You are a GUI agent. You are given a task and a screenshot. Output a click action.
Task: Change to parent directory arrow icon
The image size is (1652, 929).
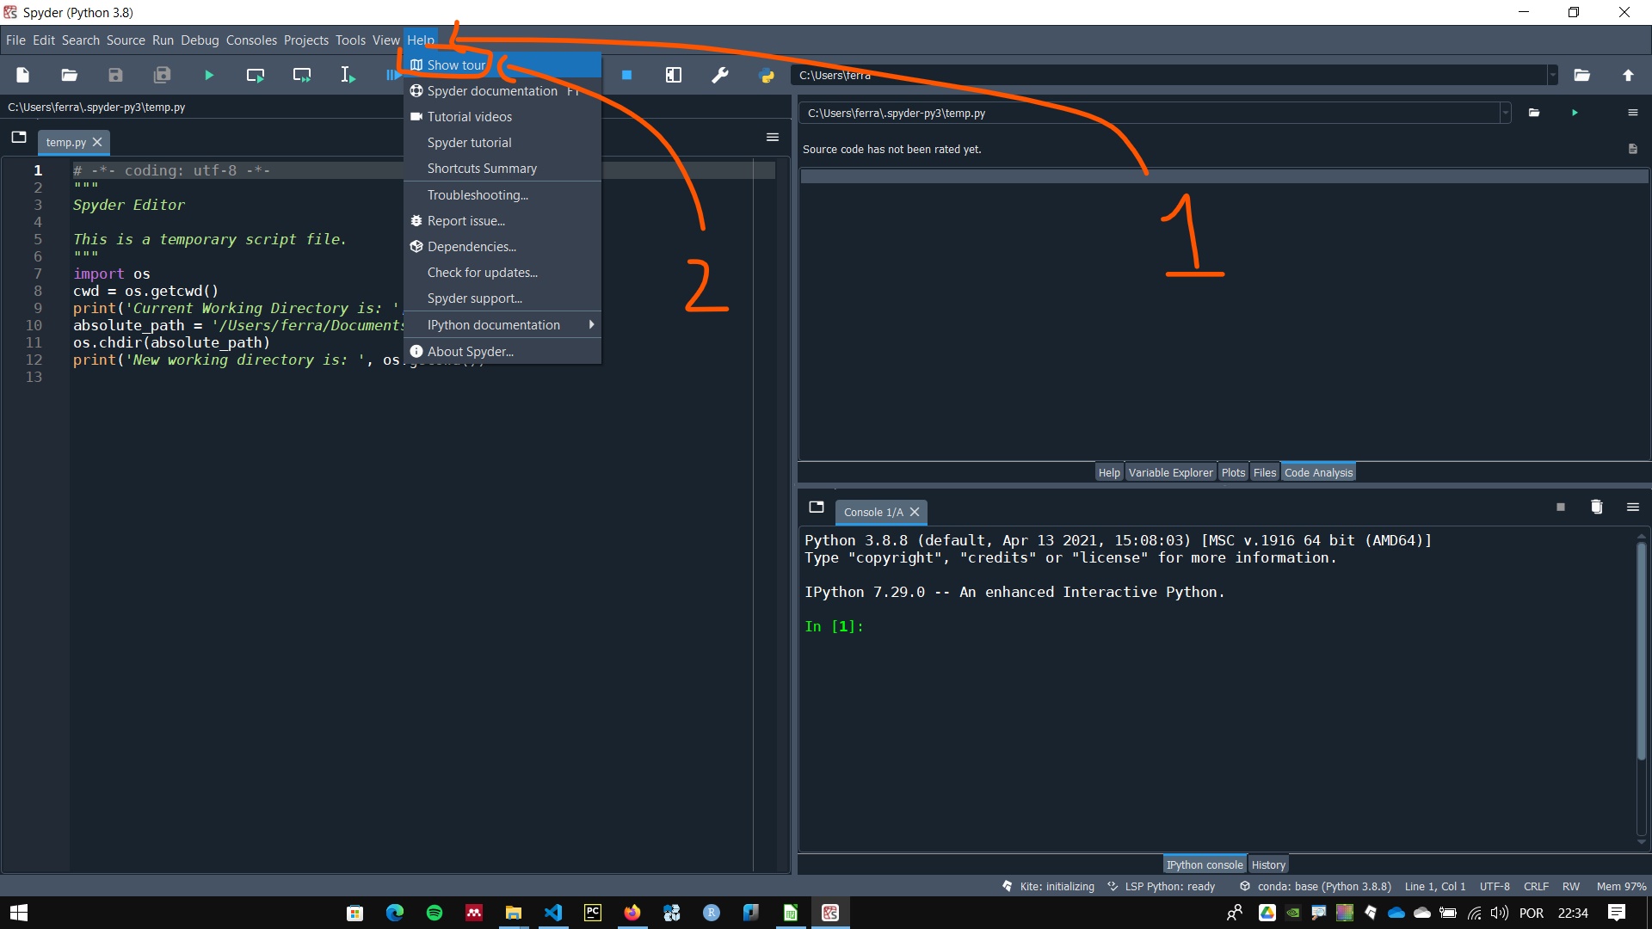(1628, 76)
